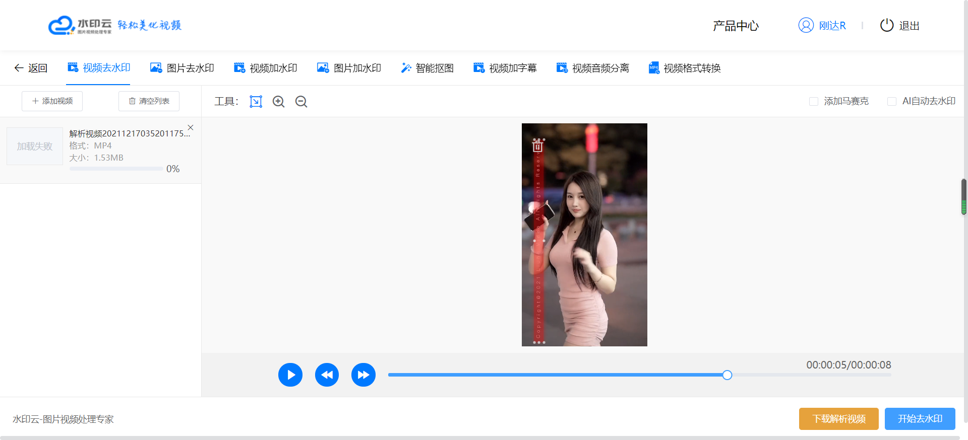The width and height of the screenshot is (968, 440).
Task: Click the 添加视频 button
Action: pyautogui.click(x=52, y=101)
